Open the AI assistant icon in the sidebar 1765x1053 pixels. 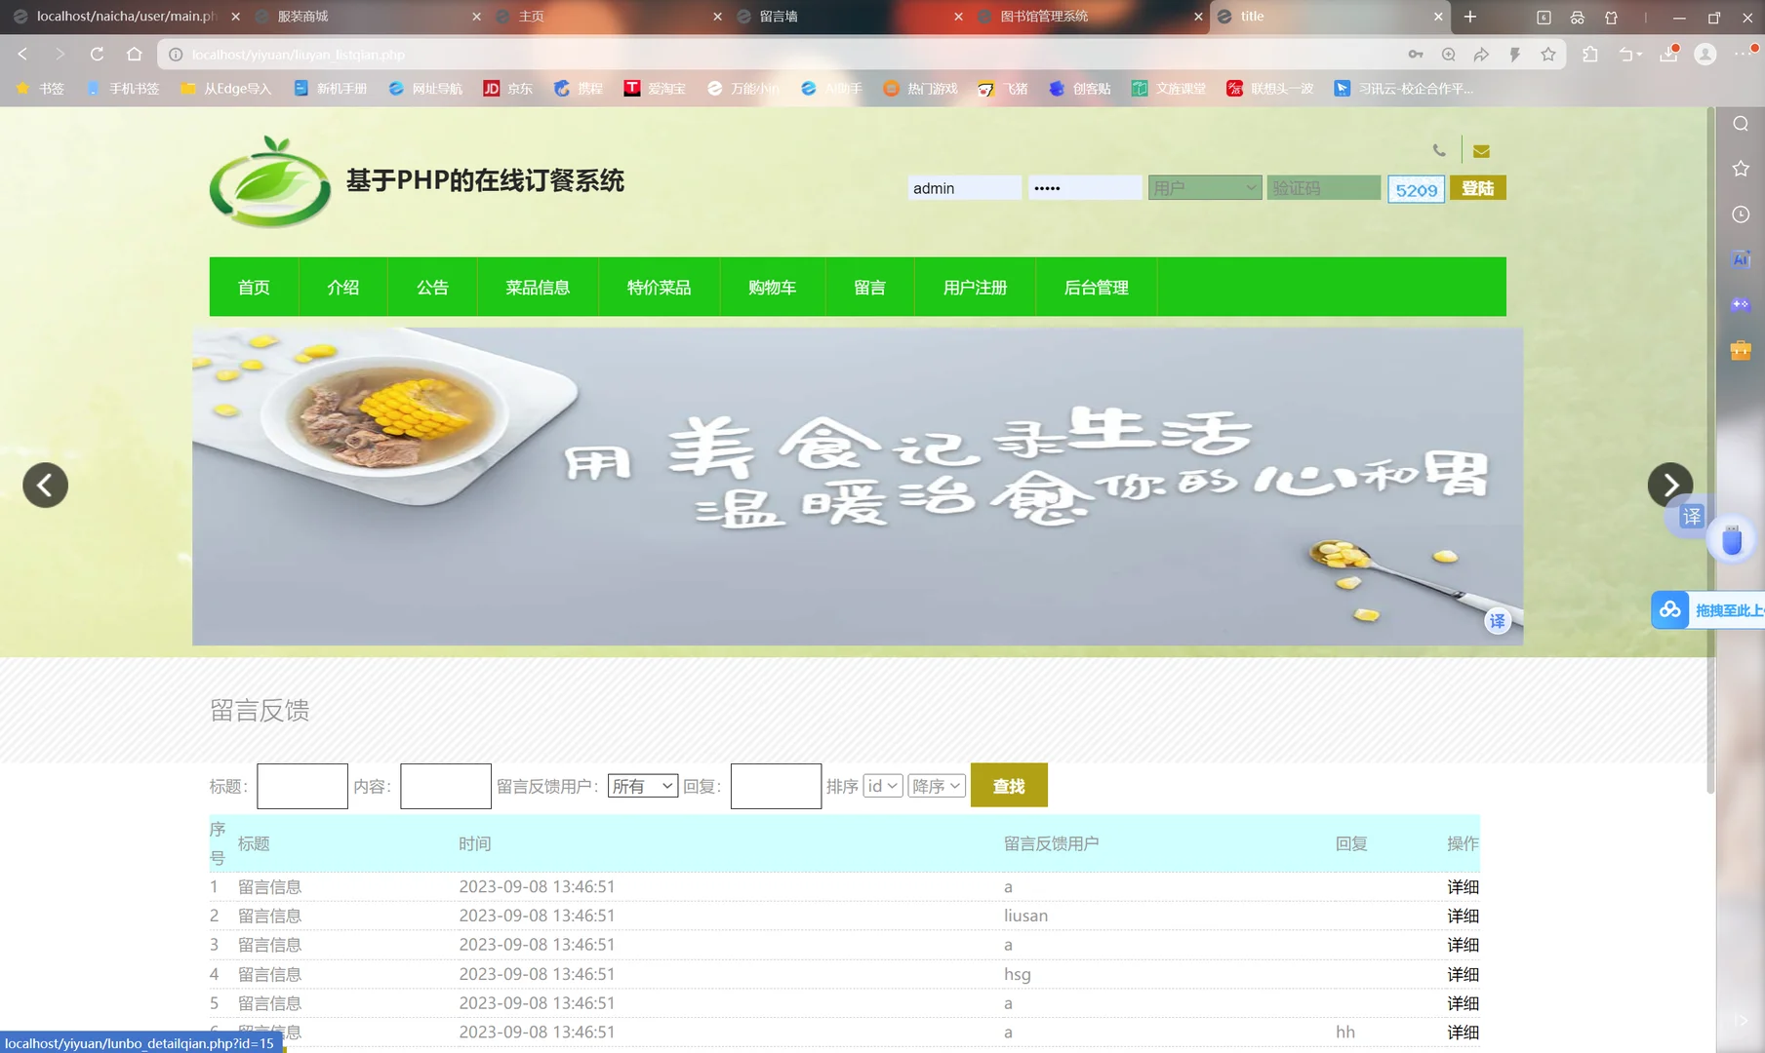pos(1740,258)
